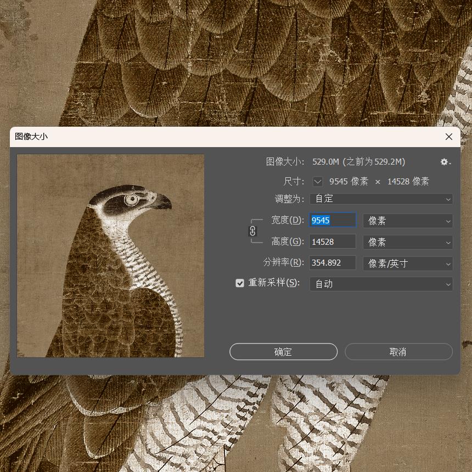Click the 宽度 input field showing 9545
Viewport: 472px width, 472px height.
coord(333,220)
